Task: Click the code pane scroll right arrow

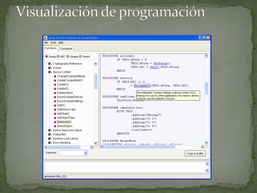Action: pos(203,147)
